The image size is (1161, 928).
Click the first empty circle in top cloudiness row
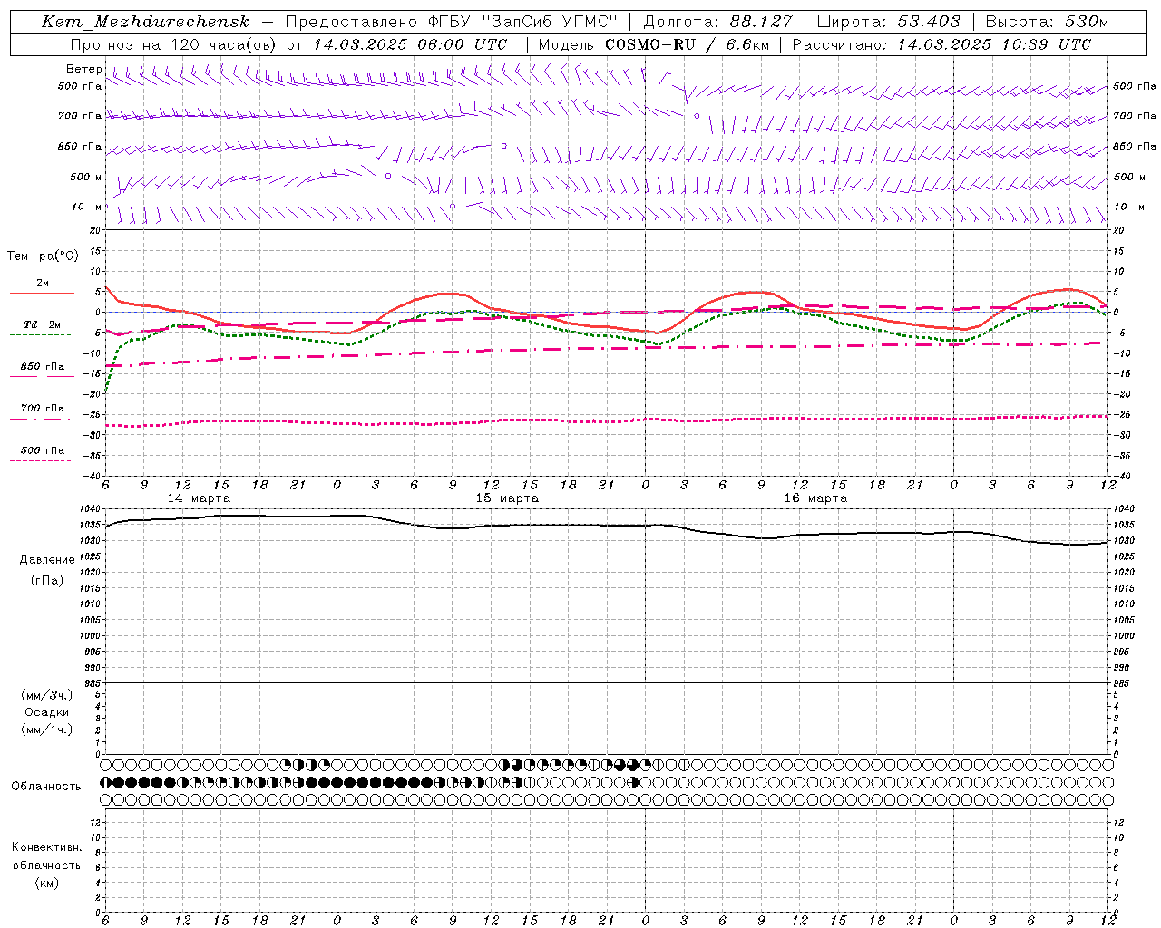105,765
